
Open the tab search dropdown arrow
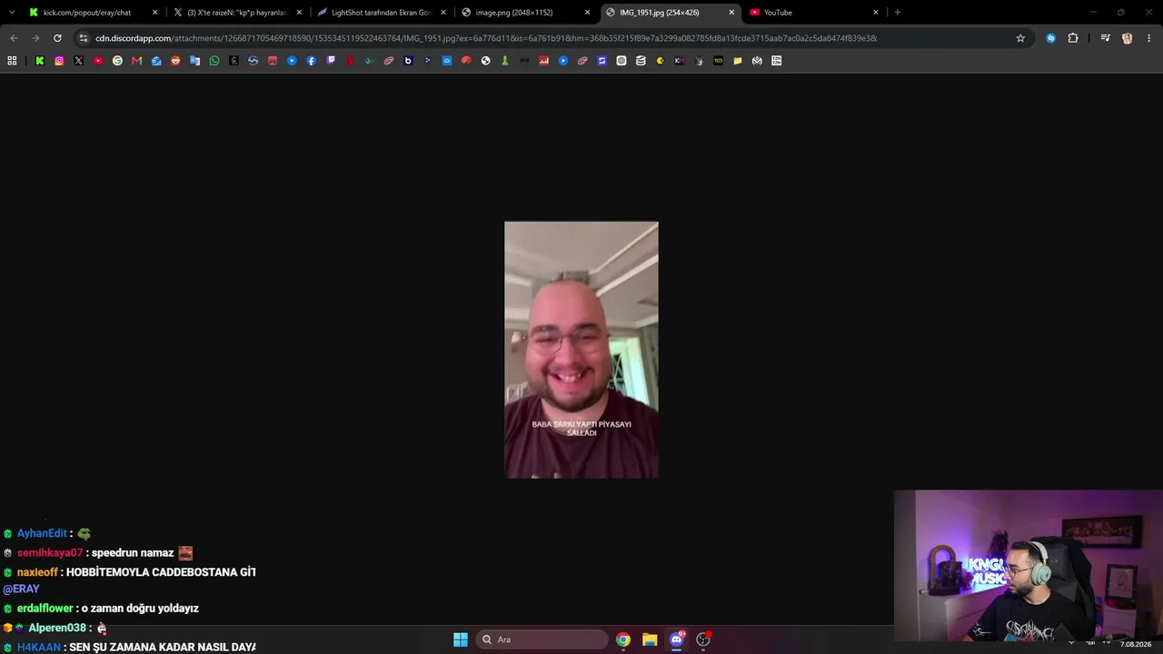tap(12, 13)
